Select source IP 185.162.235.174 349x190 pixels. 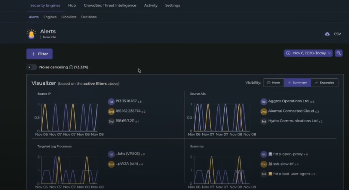tap(128, 111)
